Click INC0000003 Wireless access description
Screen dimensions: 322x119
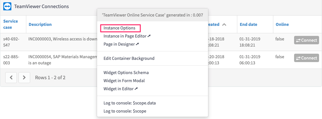[x=63, y=39]
